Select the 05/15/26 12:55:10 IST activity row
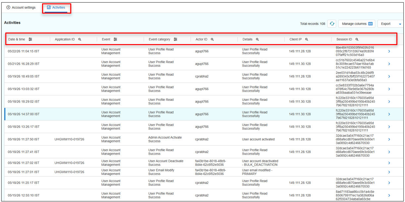The image size is (405, 202). pyautogui.click(x=203, y=195)
